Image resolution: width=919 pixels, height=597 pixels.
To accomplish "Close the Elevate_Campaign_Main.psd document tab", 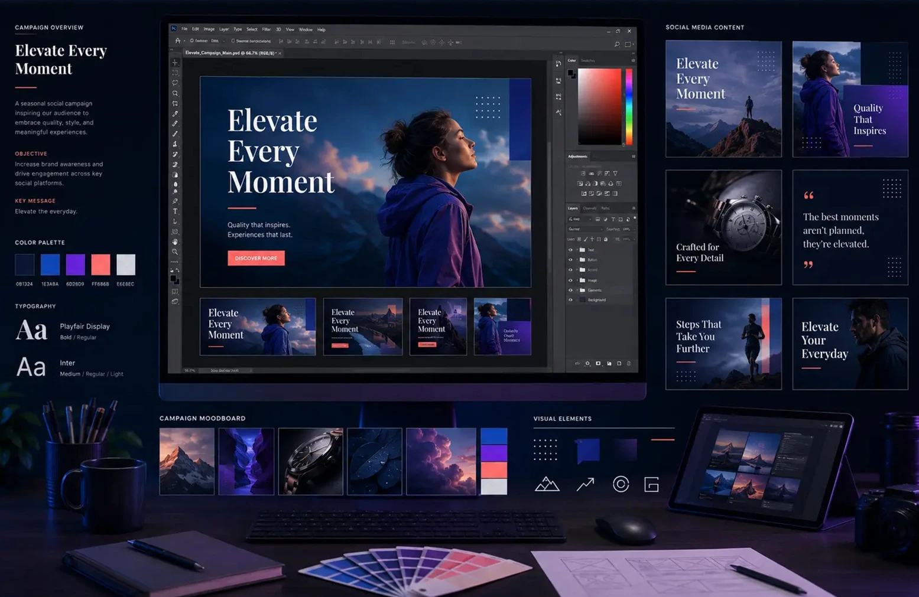I will click(x=280, y=53).
